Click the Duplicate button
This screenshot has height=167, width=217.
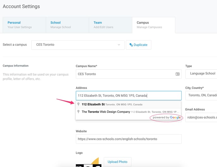coord(138,45)
